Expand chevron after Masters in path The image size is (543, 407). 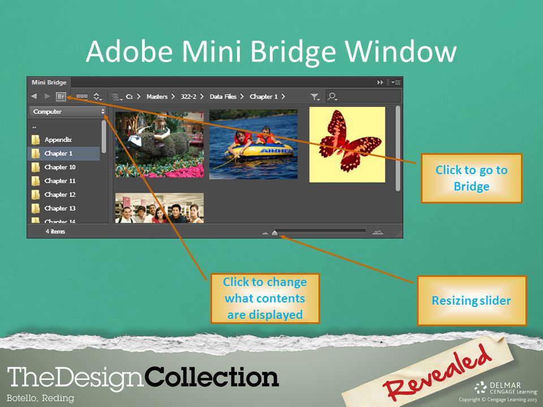(x=173, y=97)
